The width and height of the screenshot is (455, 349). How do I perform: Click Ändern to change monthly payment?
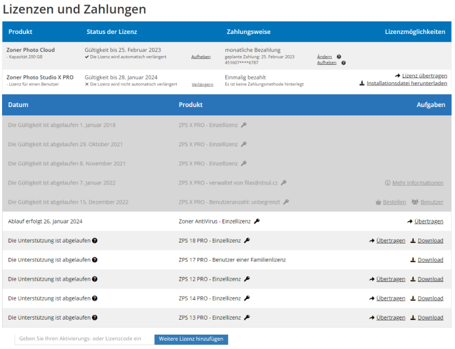point(324,57)
